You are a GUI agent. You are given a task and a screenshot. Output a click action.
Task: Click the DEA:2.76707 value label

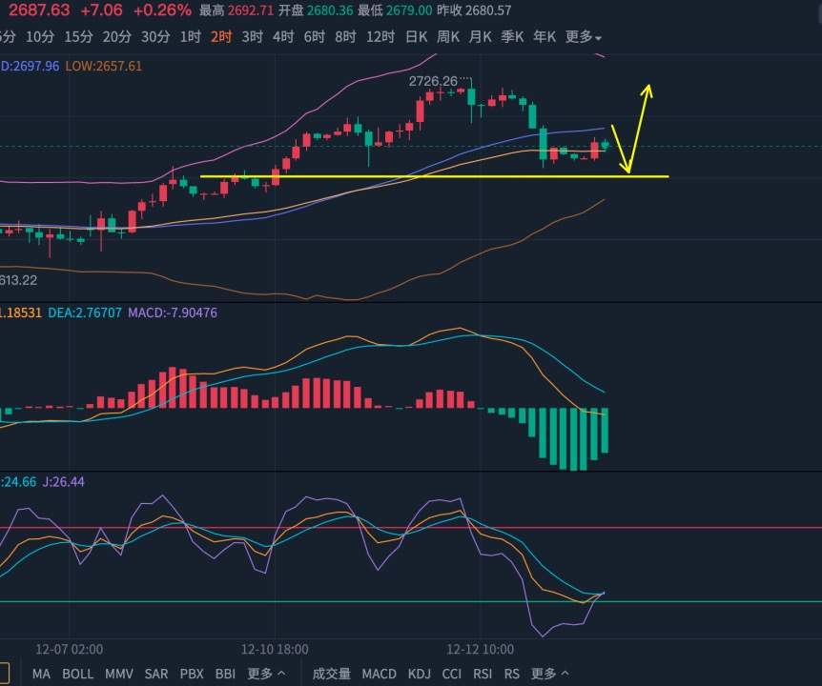(x=85, y=313)
